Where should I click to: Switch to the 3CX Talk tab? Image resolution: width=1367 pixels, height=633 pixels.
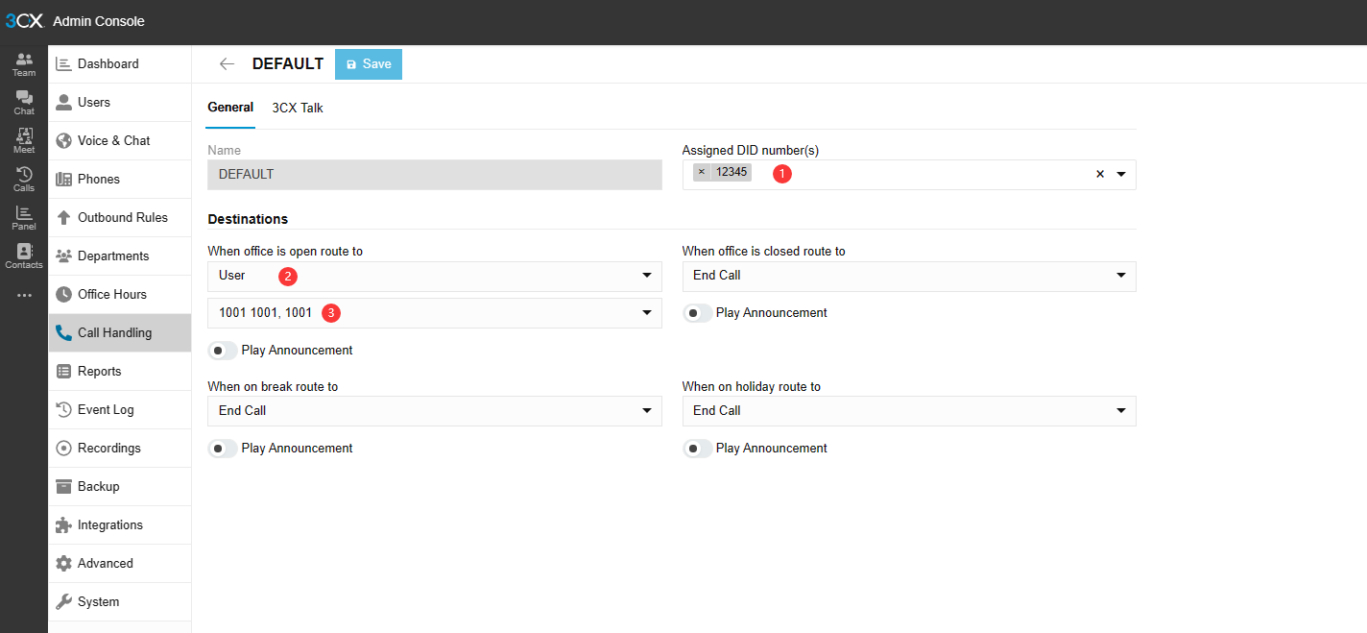coord(298,108)
